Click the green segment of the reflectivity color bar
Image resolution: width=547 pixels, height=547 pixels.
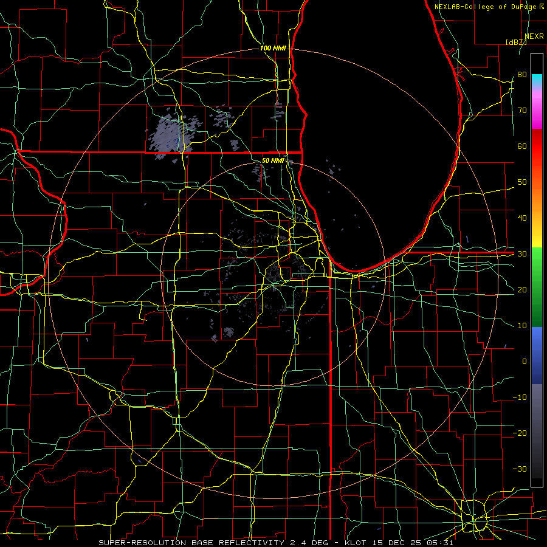pos(537,287)
